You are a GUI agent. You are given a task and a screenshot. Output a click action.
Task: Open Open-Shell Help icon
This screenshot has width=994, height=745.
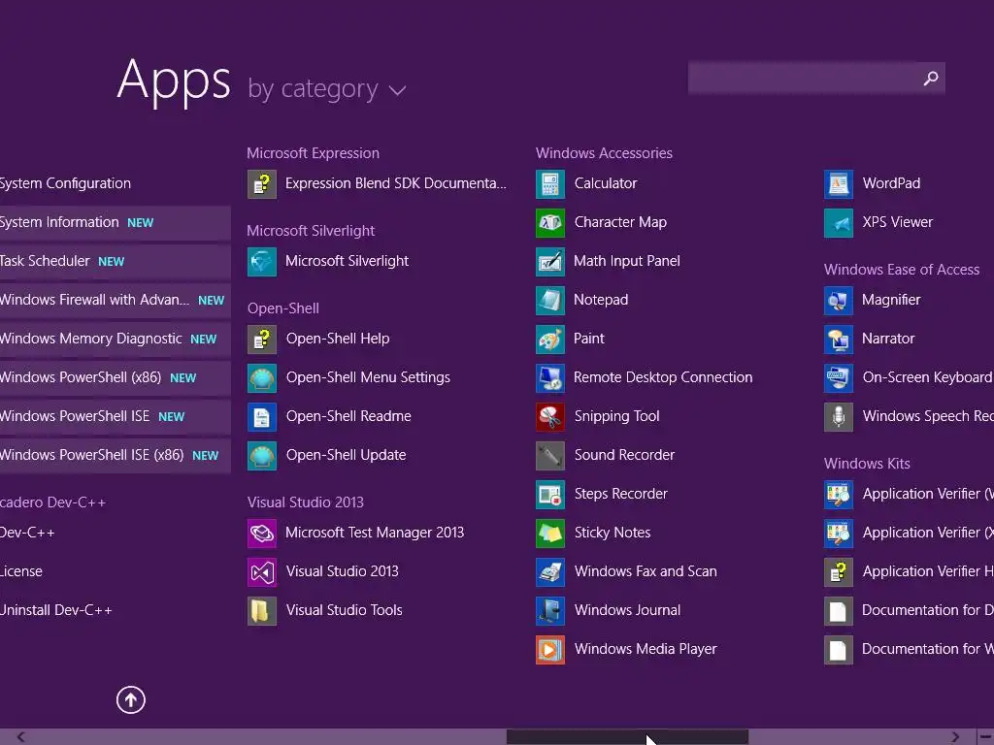(x=262, y=340)
